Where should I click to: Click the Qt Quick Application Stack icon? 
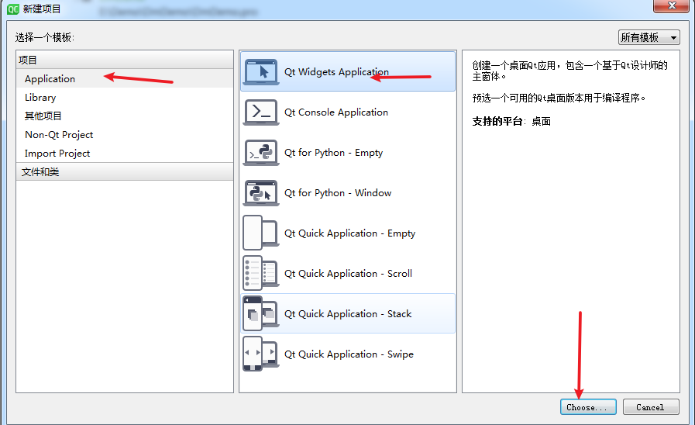pos(260,313)
